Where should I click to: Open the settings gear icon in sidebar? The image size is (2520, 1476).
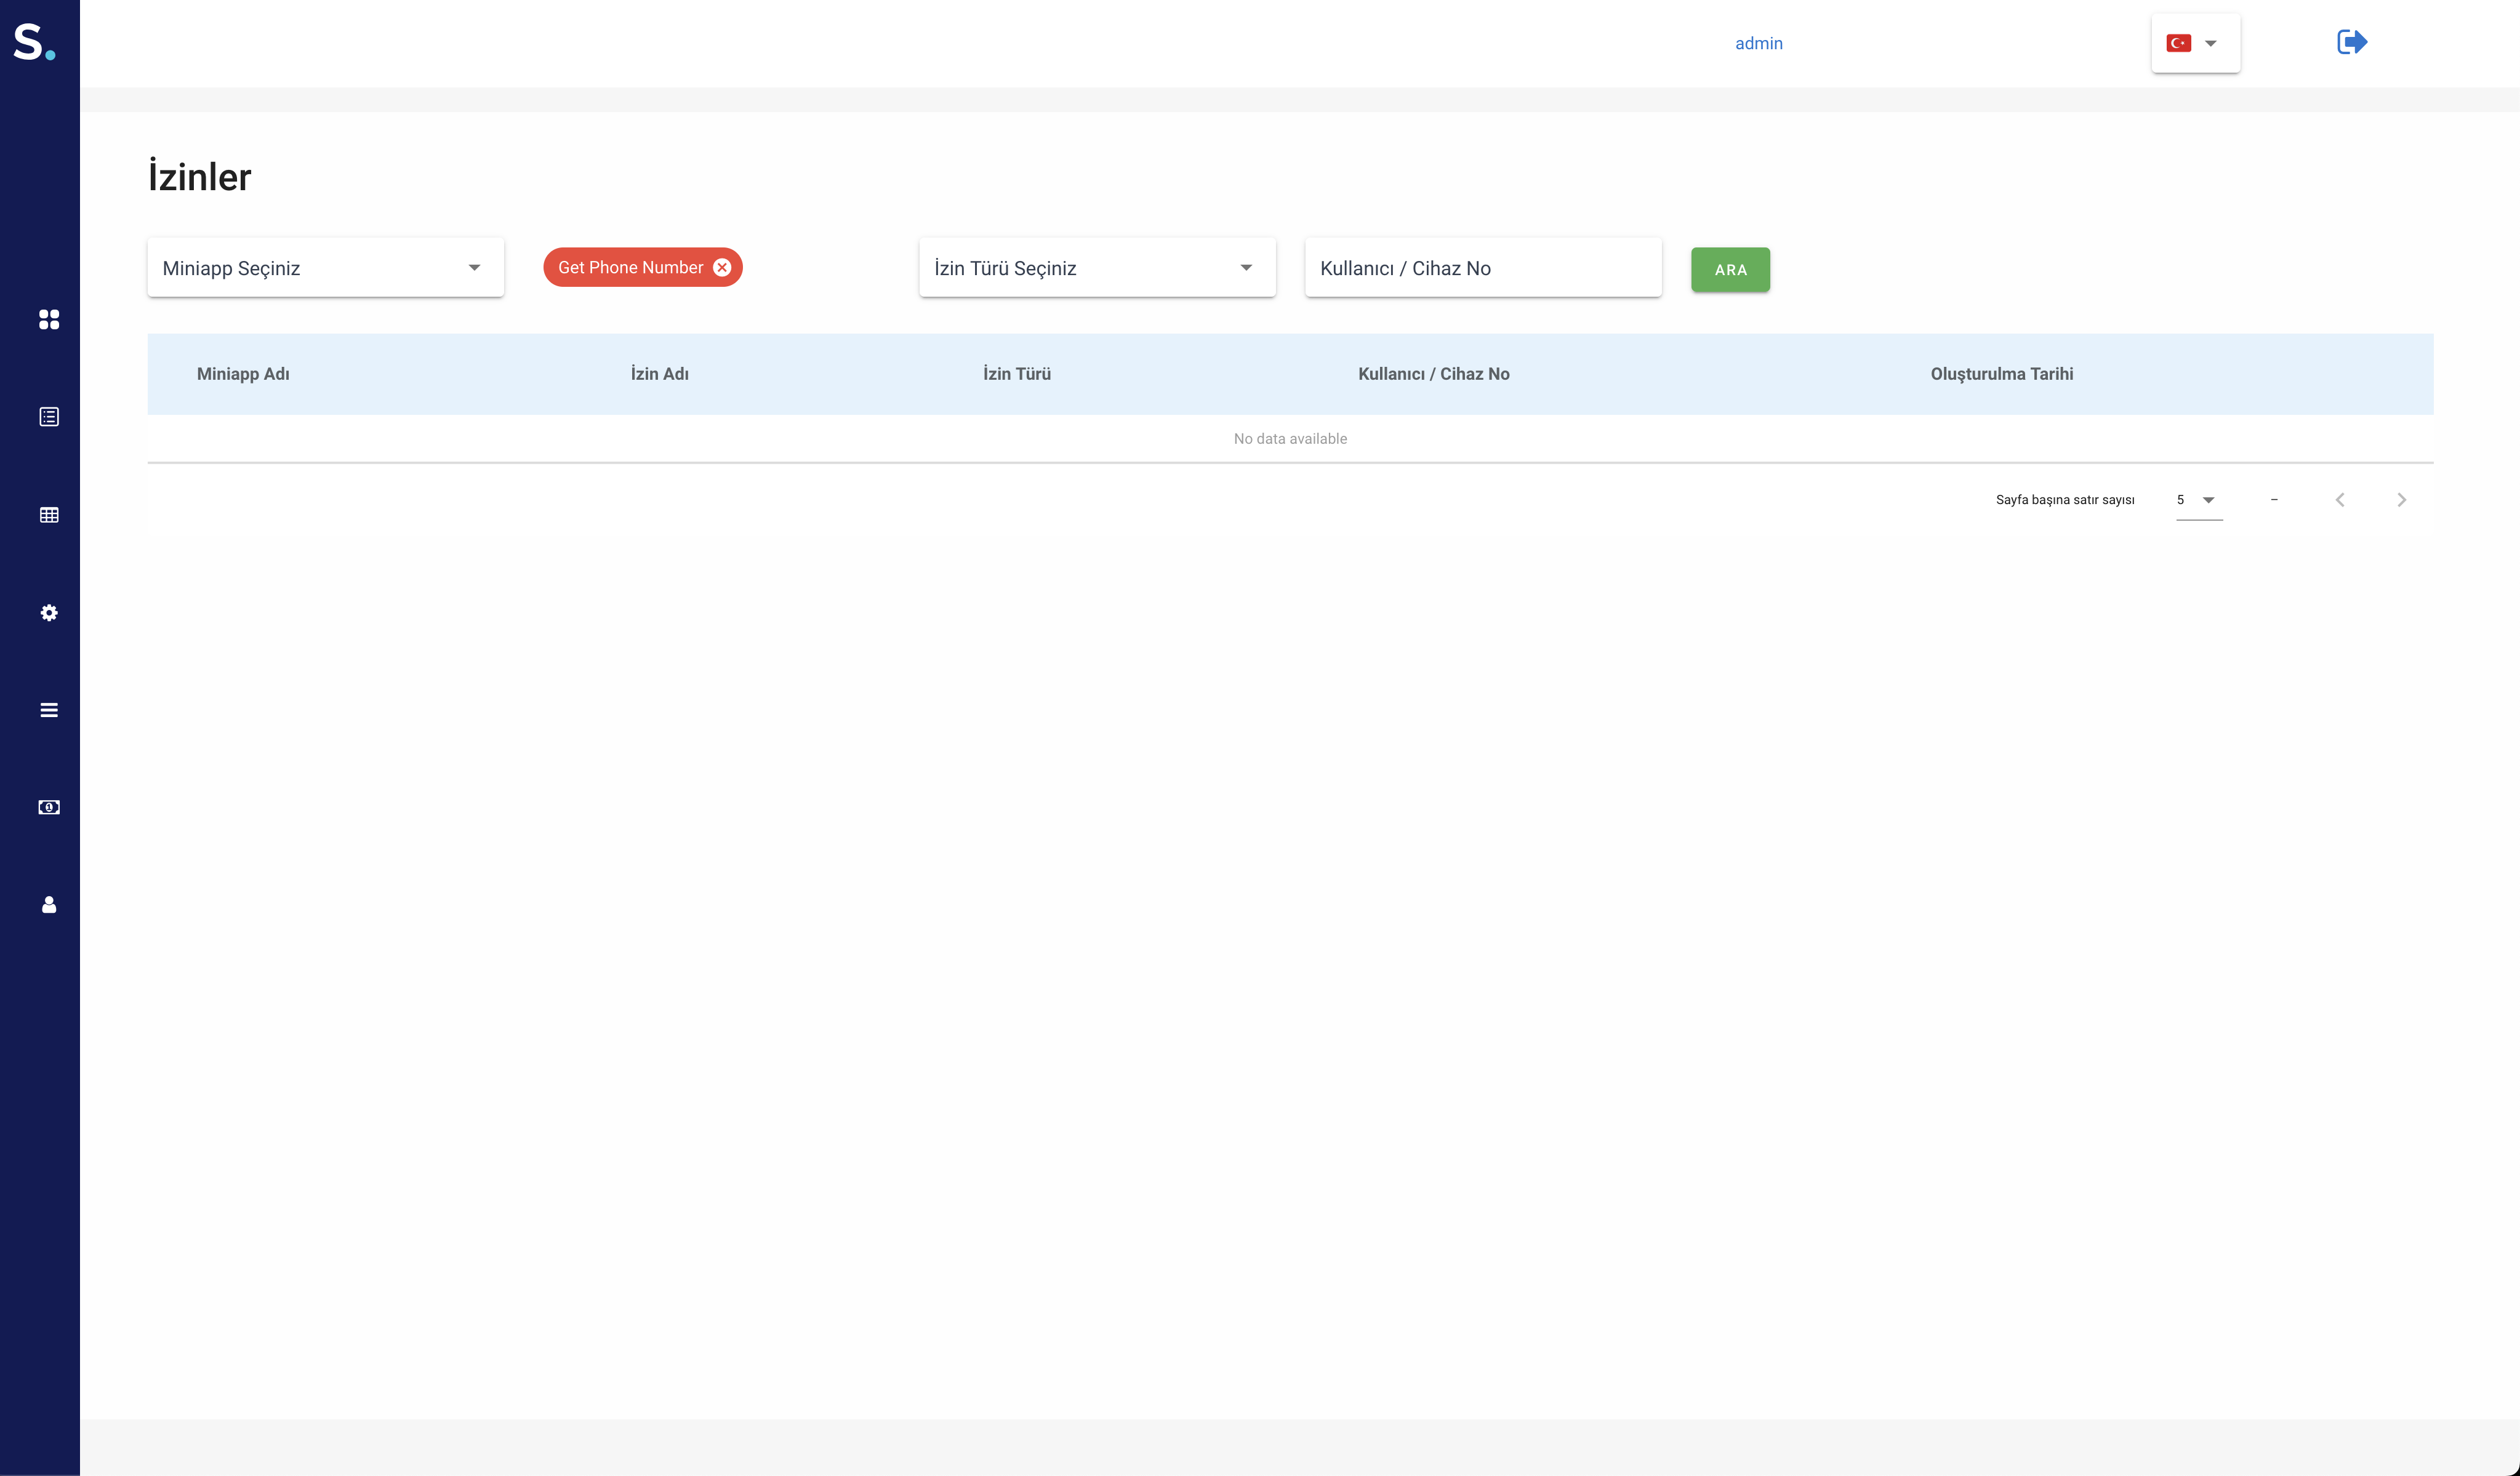point(49,613)
